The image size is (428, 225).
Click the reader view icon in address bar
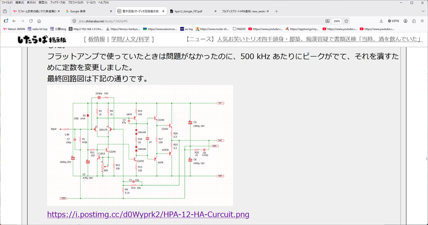click(328, 21)
